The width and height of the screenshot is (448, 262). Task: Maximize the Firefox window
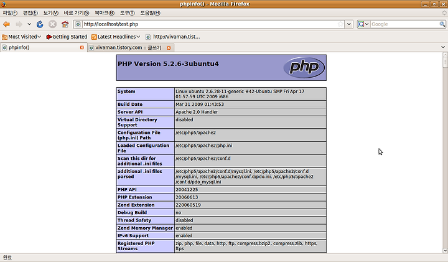434,4
